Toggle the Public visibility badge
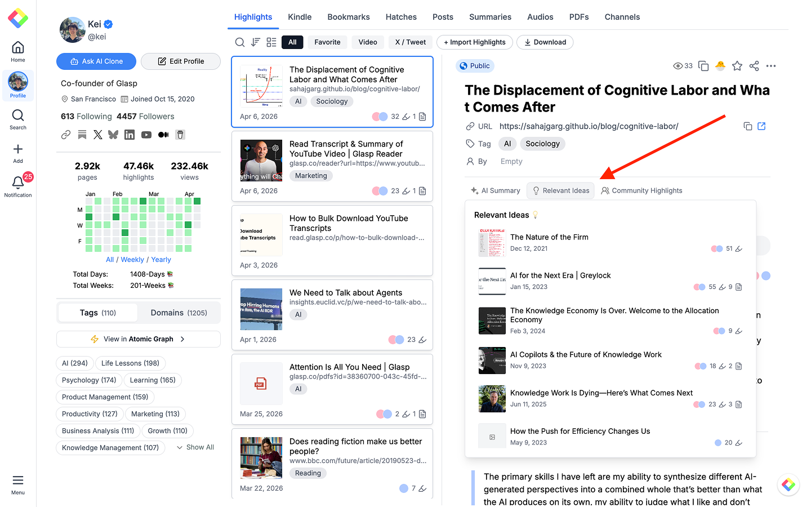This screenshot has height=507, width=811. [475, 66]
